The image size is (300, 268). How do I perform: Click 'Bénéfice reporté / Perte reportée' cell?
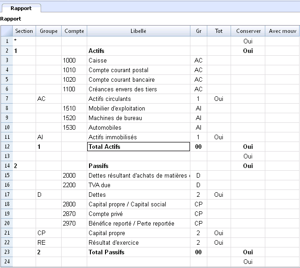[138, 223]
